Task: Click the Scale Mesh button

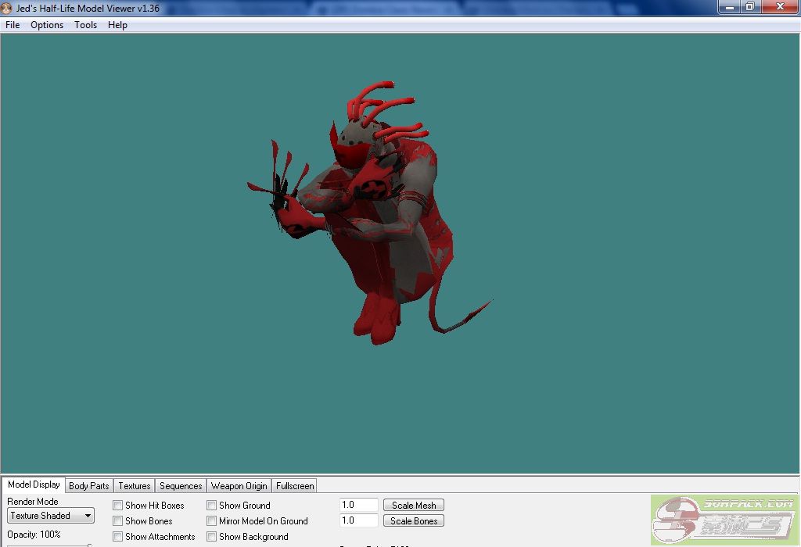Action: pos(414,505)
